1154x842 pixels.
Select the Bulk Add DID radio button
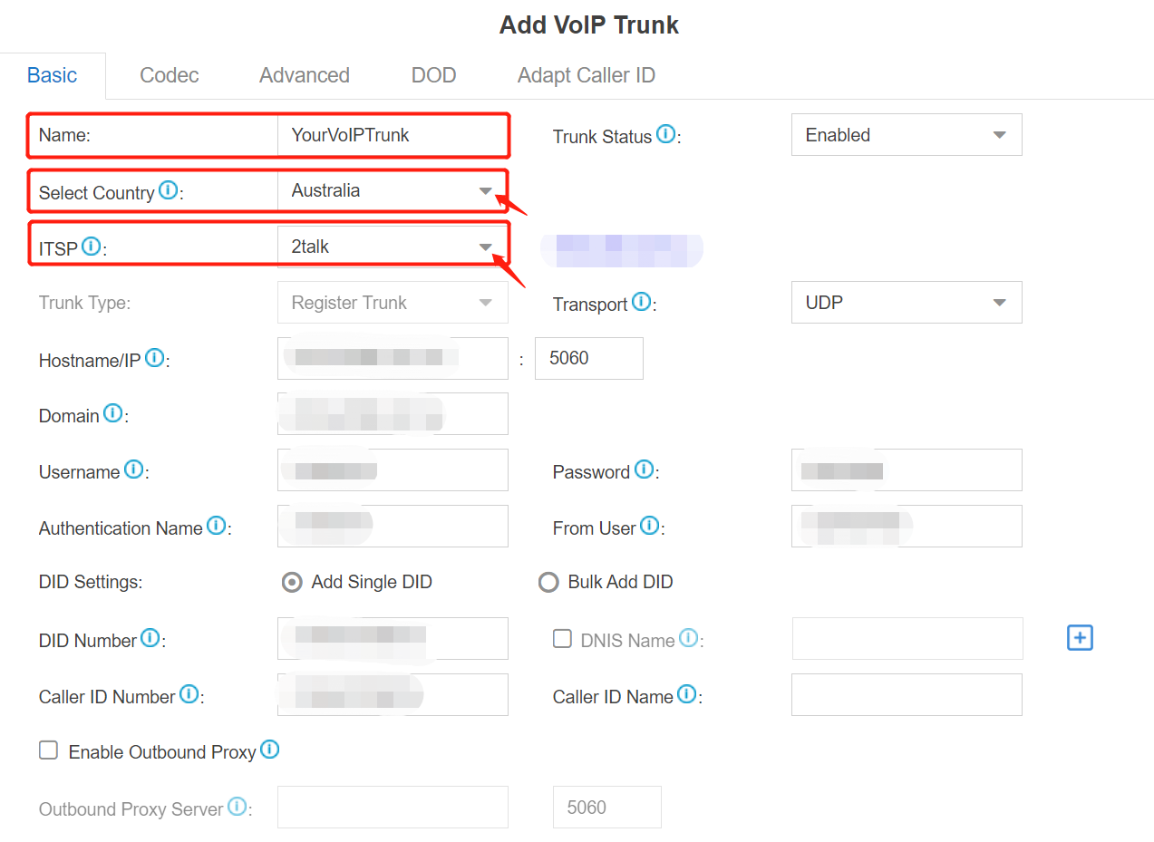click(x=548, y=582)
